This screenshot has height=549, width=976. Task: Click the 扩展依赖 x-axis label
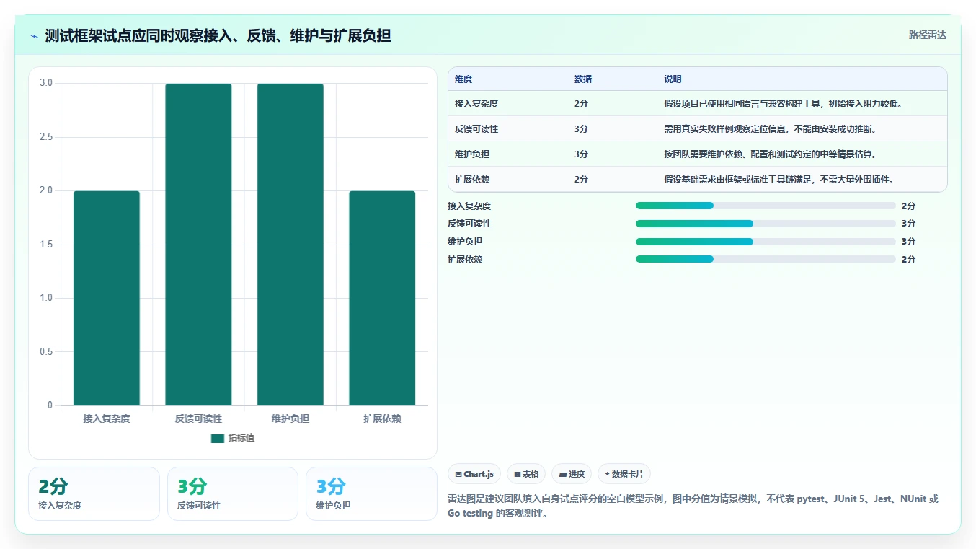(382, 418)
